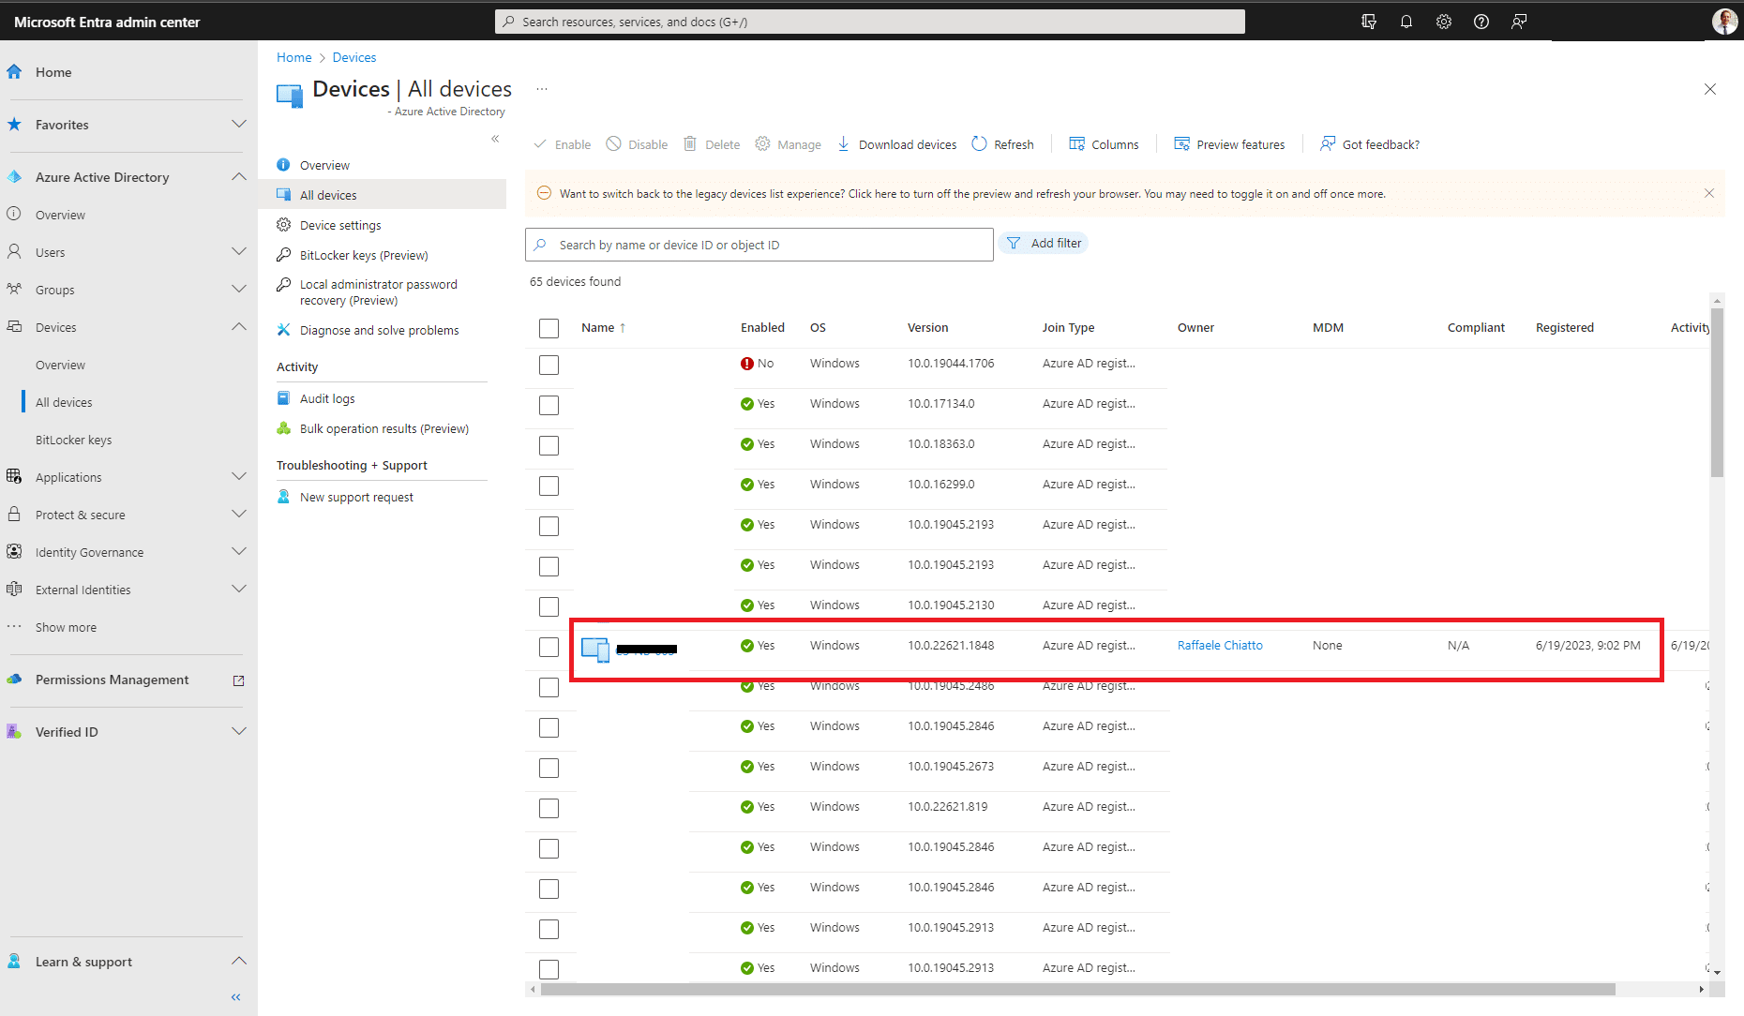Open the user account avatar
Screen dimensions: 1744x1016
(1723, 22)
